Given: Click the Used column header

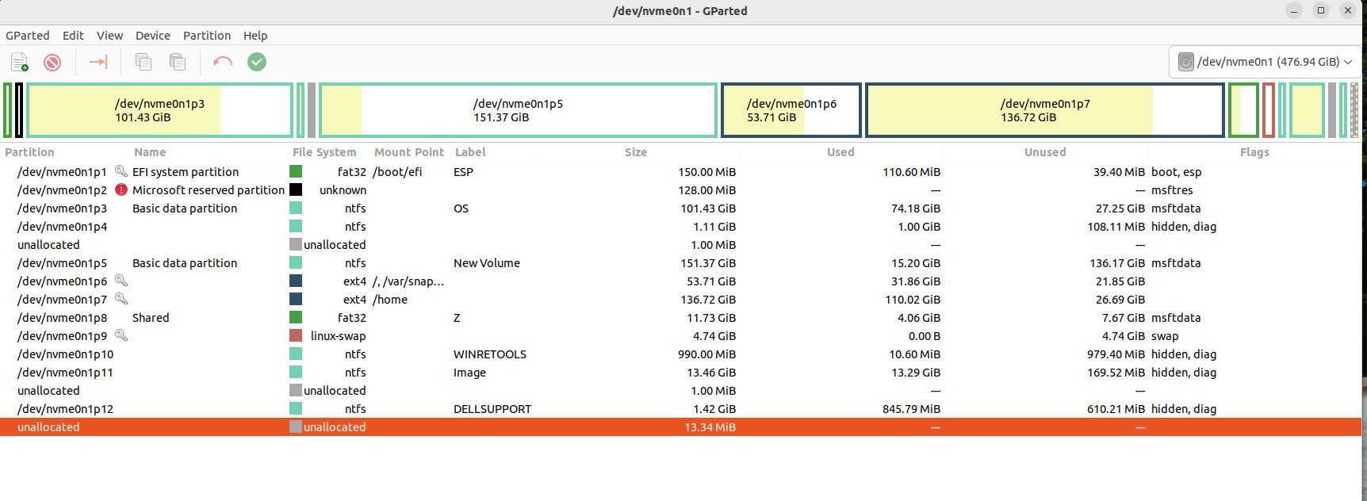Looking at the screenshot, I should 840,152.
